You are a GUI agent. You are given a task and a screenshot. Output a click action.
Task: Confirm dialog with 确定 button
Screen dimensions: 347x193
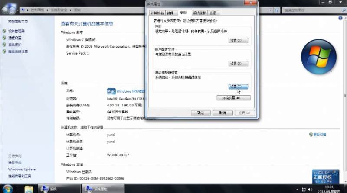click(x=200, y=113)
